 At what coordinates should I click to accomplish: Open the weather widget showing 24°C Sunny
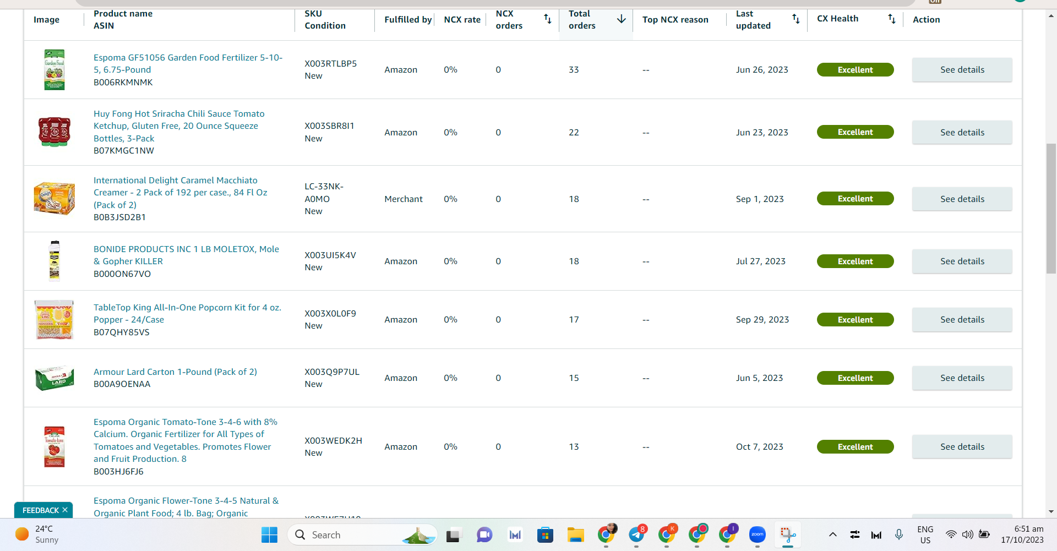[x=37, y=534]
